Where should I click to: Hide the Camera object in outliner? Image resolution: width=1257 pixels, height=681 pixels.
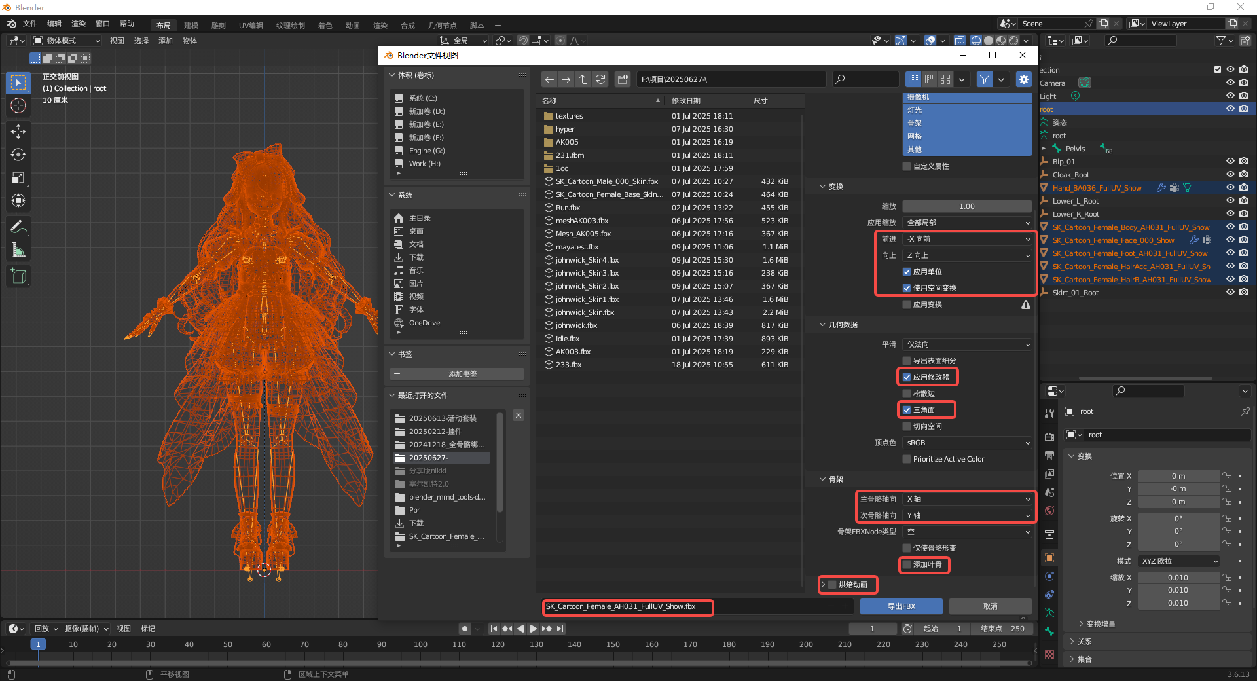tap(1230, 83)
